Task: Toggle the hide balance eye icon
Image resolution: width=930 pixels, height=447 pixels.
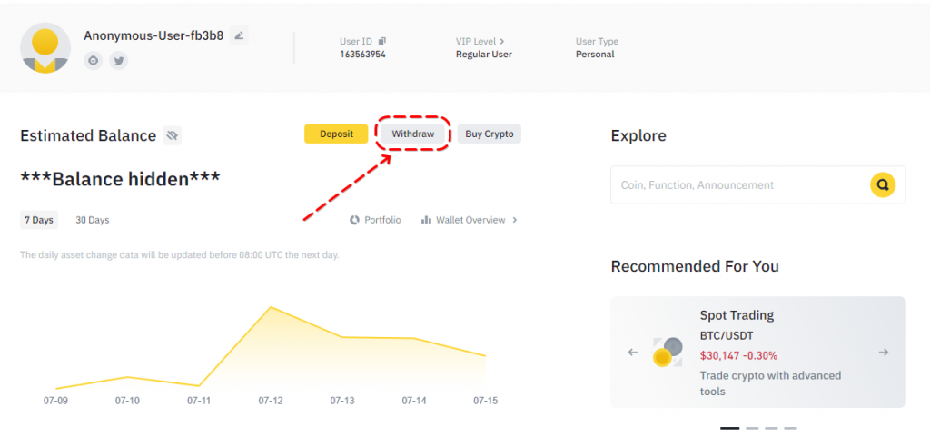Action: [x=173, y=136]
